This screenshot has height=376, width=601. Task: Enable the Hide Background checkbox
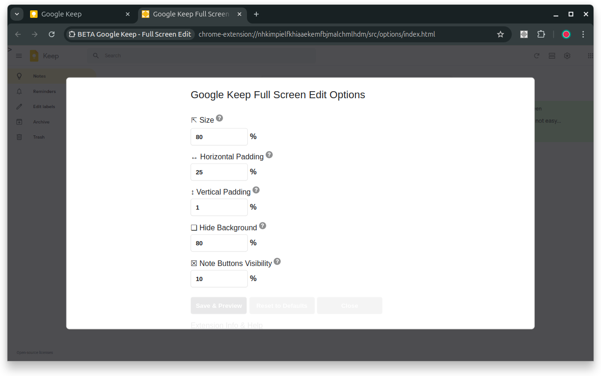point(194,227)
